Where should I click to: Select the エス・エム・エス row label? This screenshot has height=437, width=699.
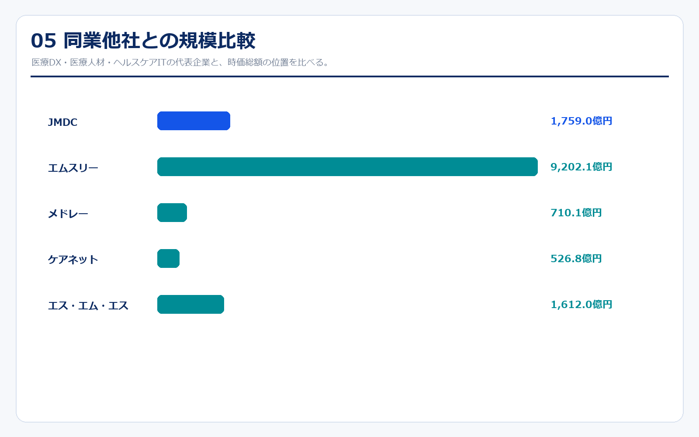[88, 305]
